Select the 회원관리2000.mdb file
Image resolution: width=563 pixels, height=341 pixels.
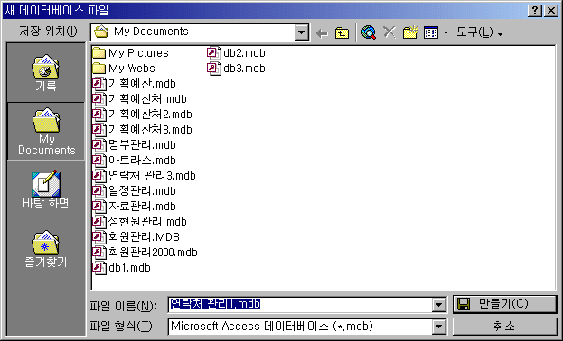tap(145, 253)
